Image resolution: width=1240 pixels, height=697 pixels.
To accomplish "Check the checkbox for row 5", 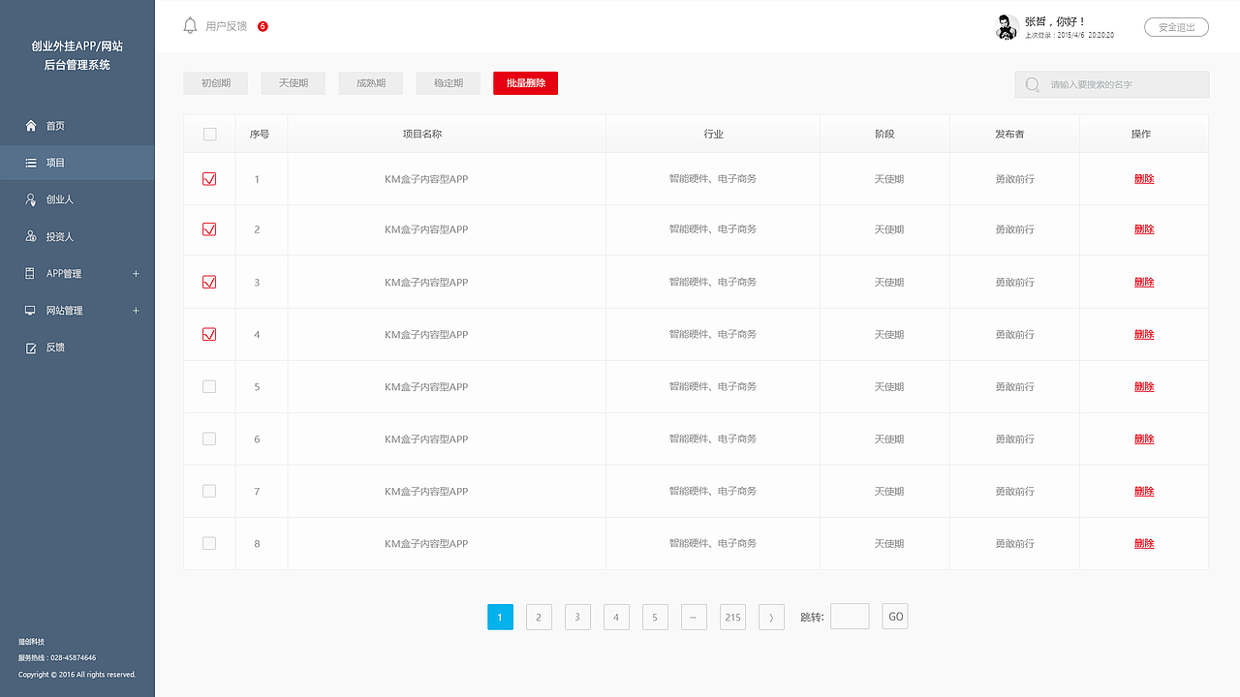I will [209, 386].
